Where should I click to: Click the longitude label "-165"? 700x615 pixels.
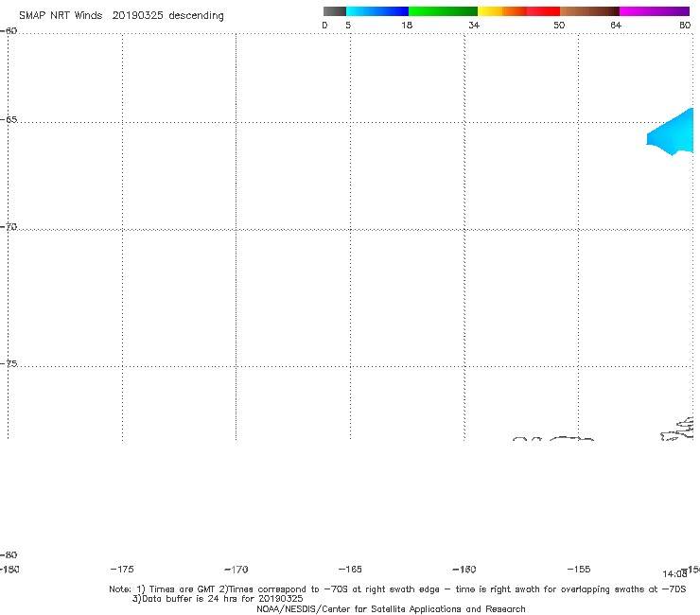coord(350,570)
